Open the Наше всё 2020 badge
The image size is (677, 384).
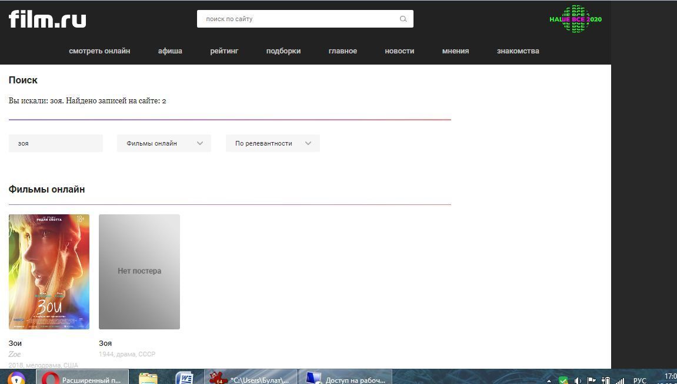click(x=575, y=19)
